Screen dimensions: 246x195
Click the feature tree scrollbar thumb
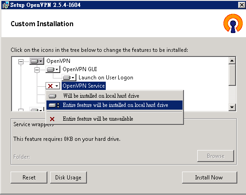point(232,75)
